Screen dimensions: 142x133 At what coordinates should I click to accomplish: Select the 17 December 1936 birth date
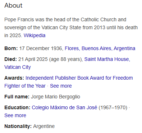41,48
